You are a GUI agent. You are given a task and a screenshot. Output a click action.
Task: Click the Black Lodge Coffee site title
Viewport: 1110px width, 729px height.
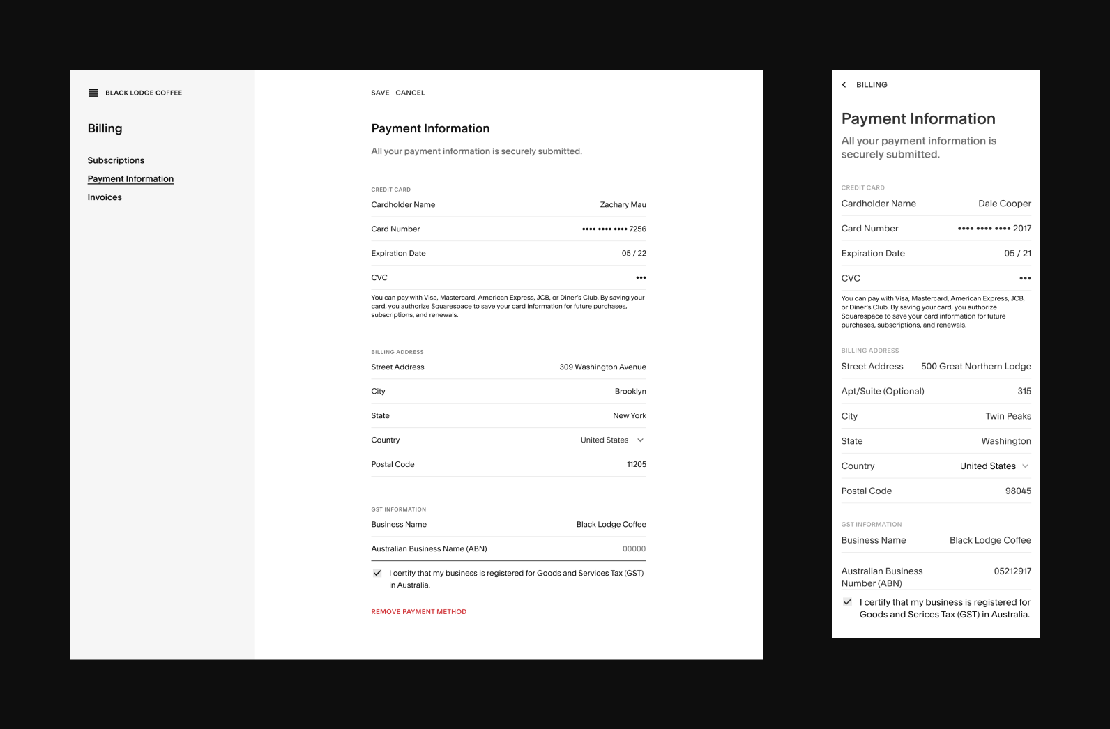(144, 93)
